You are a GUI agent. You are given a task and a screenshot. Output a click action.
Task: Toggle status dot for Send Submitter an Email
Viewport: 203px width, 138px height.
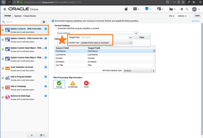[x=3, y=68]
